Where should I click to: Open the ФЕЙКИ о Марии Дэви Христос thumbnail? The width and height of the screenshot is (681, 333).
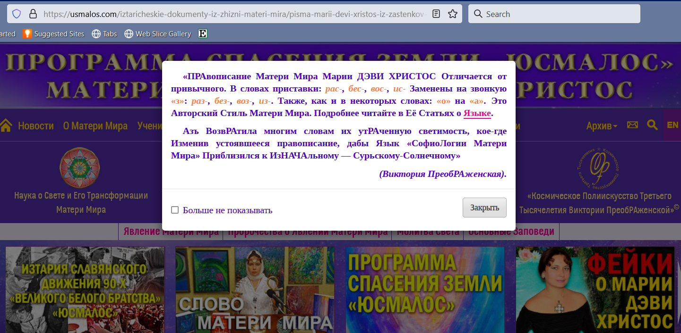(595, 290)
